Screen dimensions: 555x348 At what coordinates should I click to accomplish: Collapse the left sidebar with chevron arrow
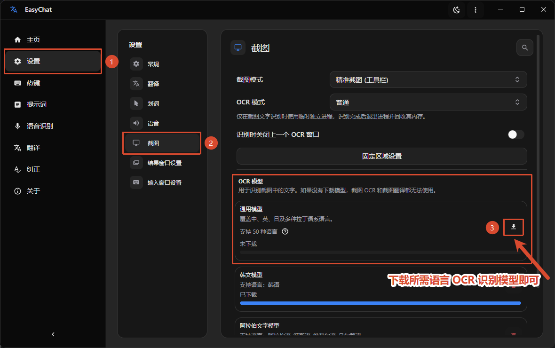53,334
